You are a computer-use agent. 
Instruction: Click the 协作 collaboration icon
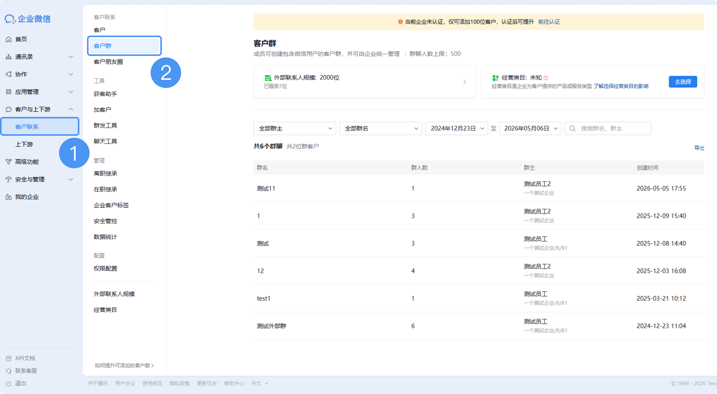tap(9, 74)
